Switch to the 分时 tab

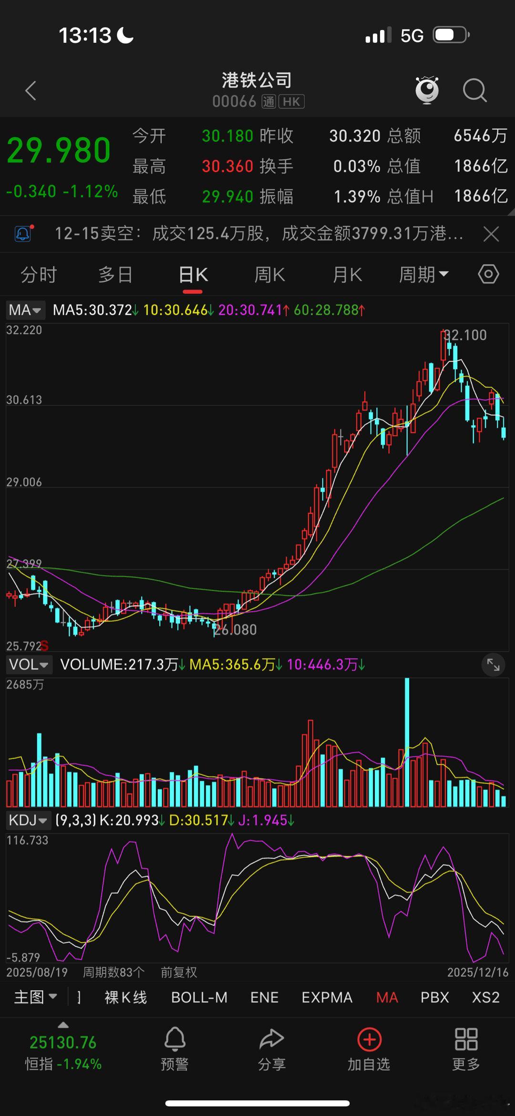[x=39, y=275]
